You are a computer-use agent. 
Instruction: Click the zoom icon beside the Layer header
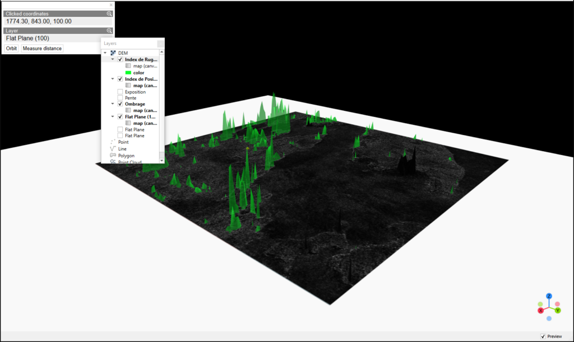coord(110,31)
